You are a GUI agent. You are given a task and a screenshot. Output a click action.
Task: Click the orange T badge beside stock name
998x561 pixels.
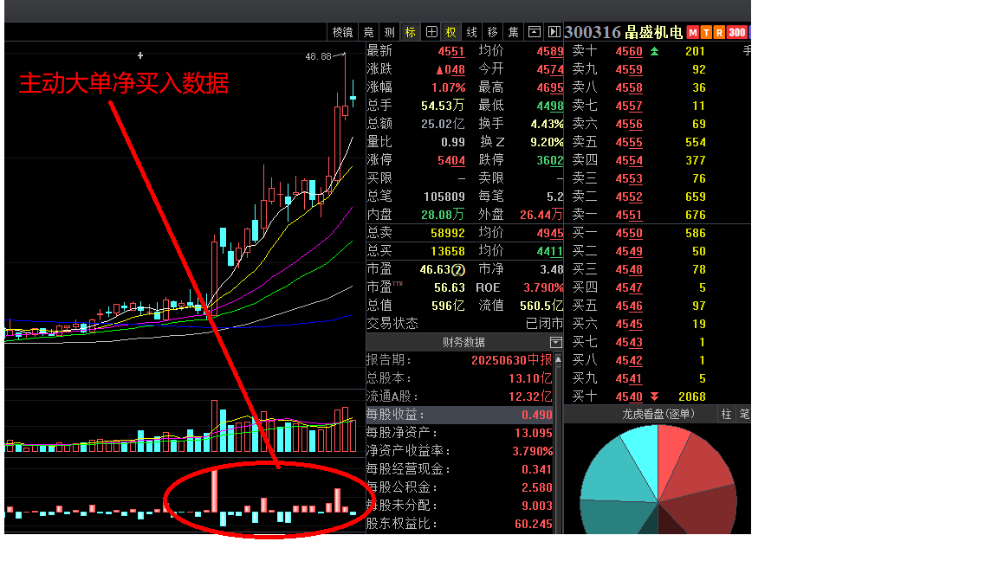coord(706,32)
